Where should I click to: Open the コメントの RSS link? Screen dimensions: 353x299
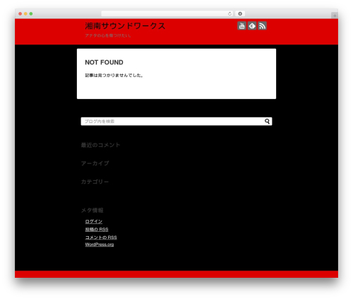click(x=101, y=238)
